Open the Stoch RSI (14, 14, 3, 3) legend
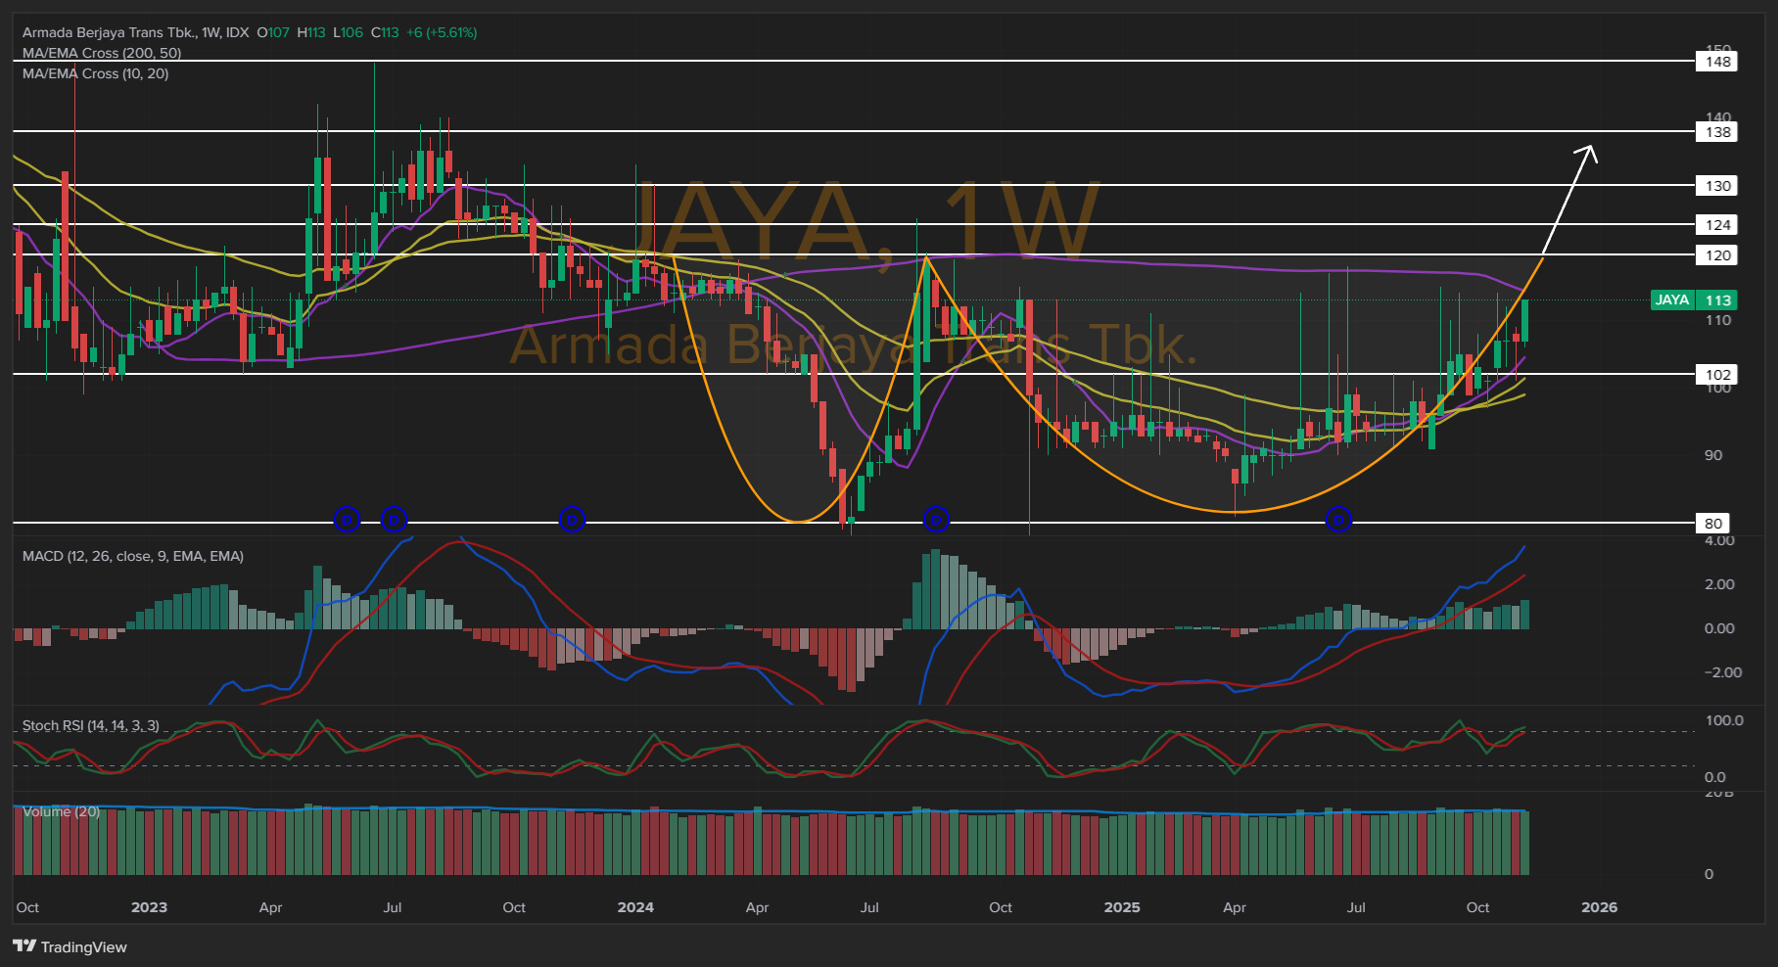 tap(91, 725)
